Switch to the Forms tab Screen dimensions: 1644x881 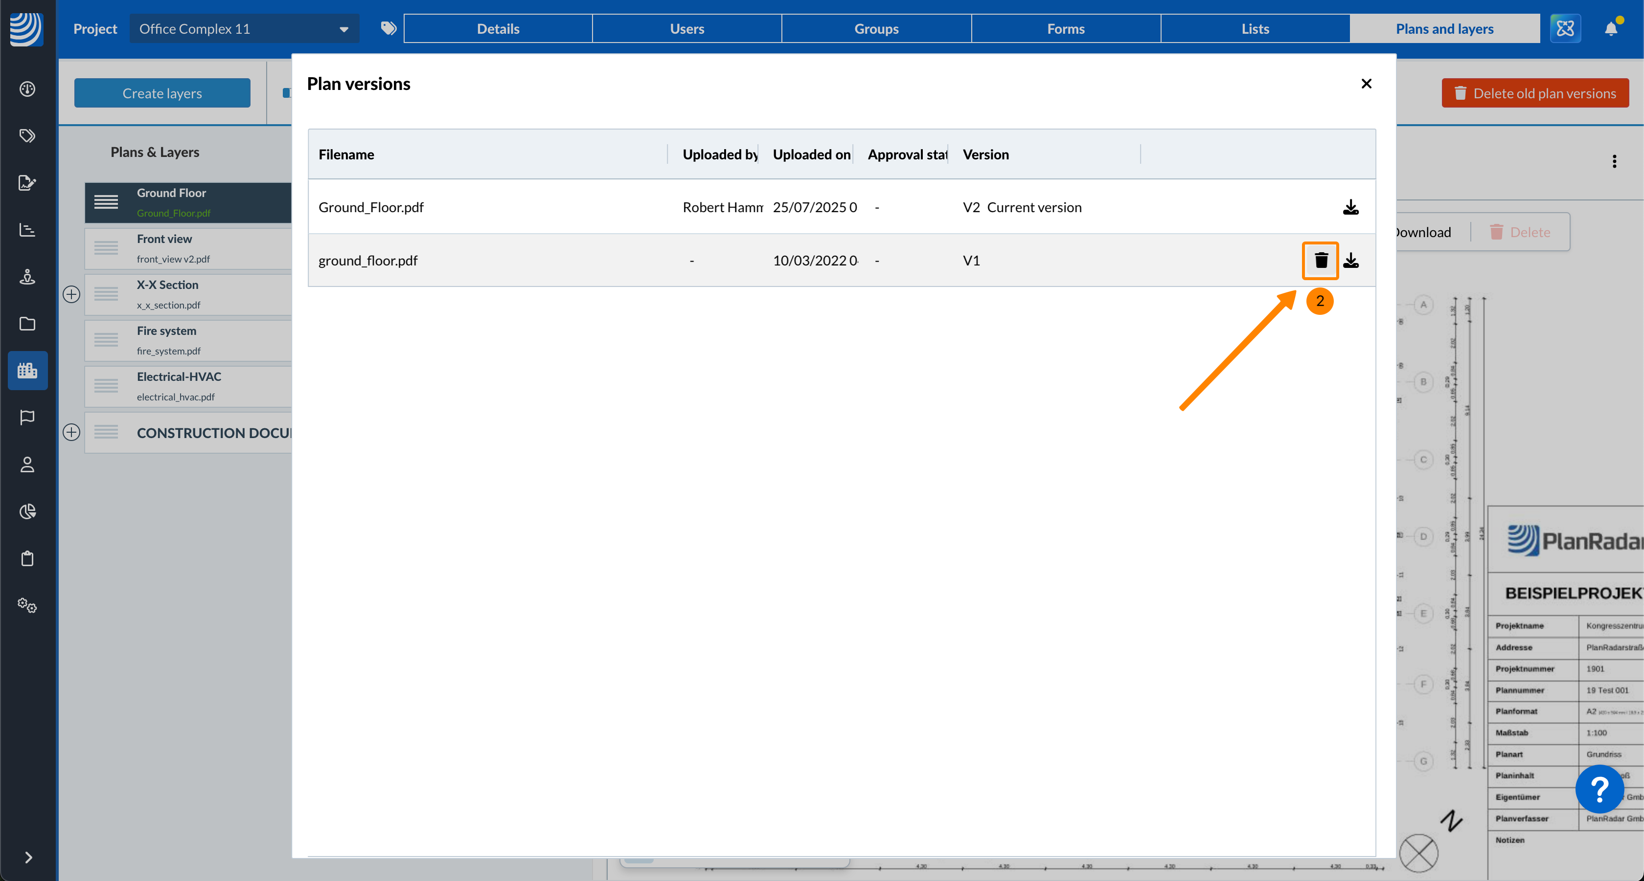pos(1065,29)
